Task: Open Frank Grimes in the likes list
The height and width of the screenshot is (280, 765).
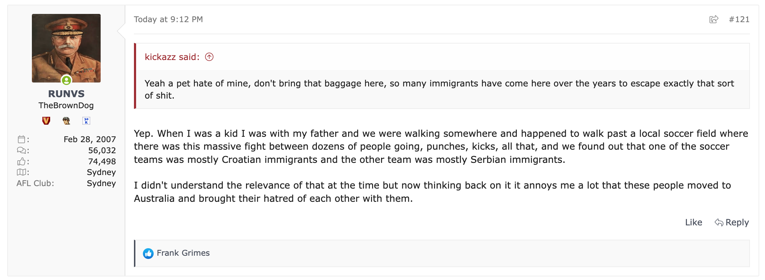Action: pos(183,253)
